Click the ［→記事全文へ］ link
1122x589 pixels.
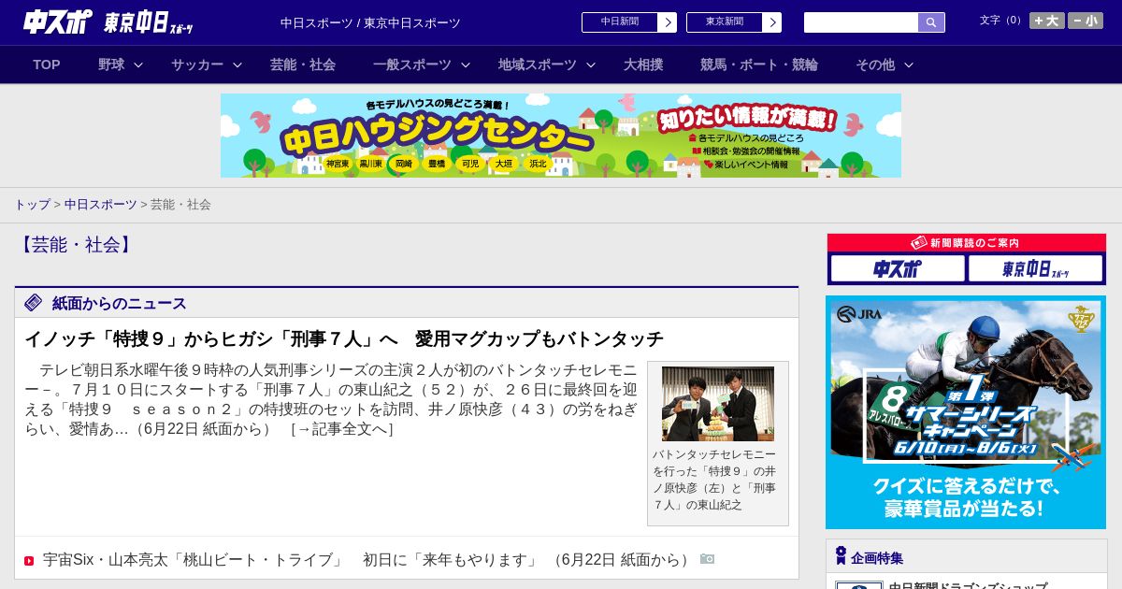point(342,429)
